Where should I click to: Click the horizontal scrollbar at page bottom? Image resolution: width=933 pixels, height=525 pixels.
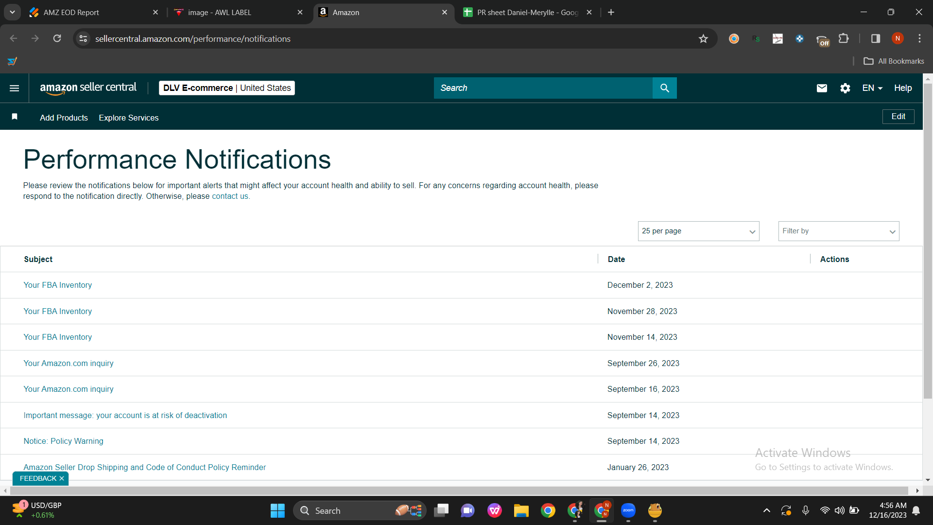click(458, 491)
